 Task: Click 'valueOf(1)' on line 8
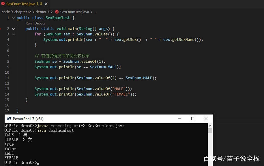pos(92,62)
